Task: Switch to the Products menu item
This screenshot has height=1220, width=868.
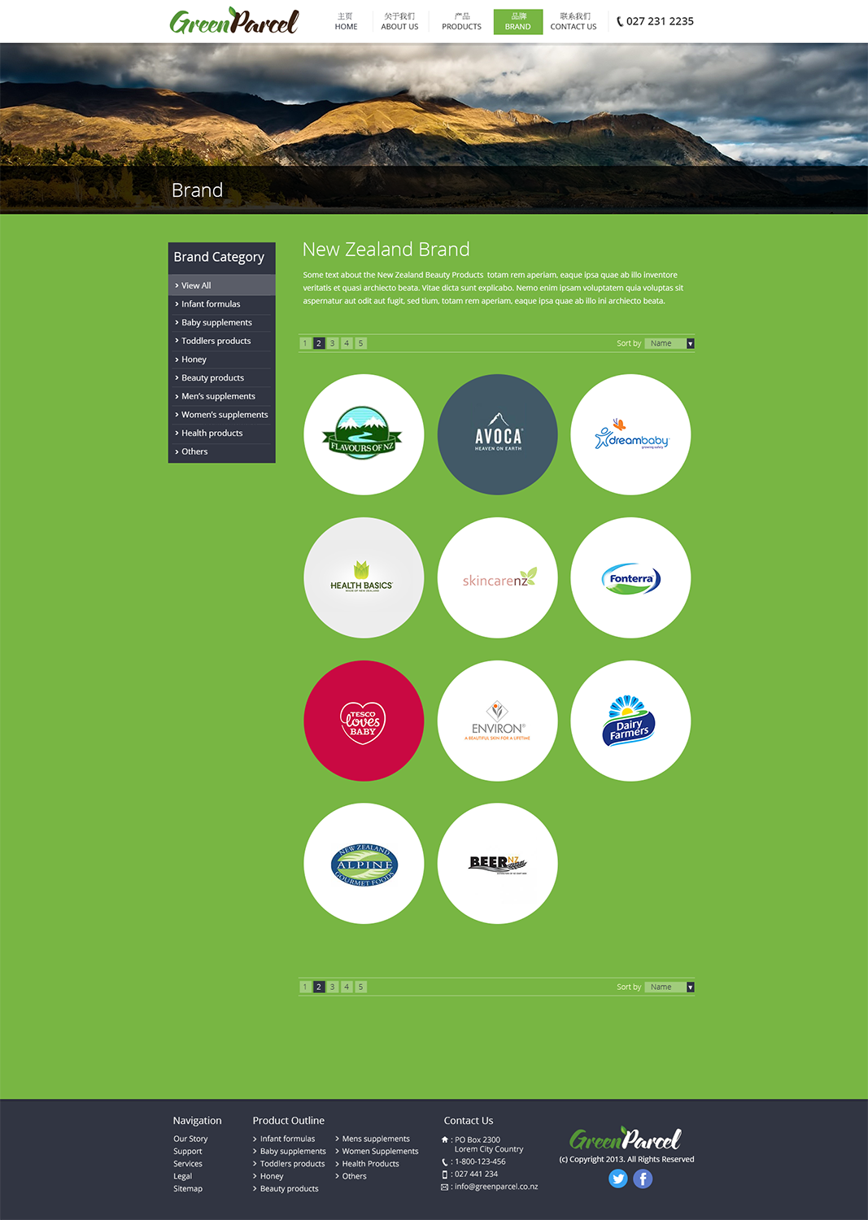Action: point(460,21)
